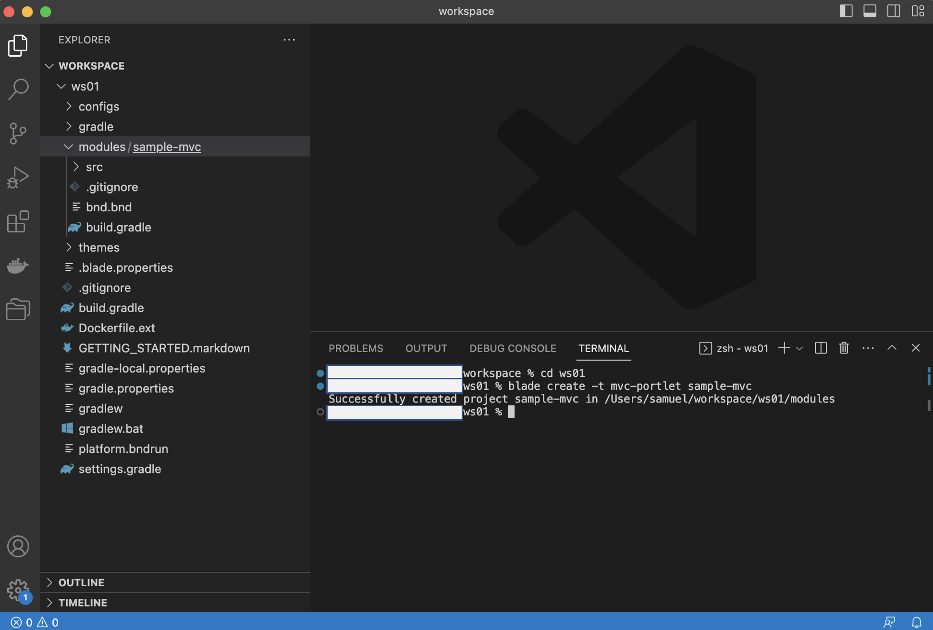Switch to the DEBUG CONSOLE tab
Screen dimensions: 933x630
513,348
